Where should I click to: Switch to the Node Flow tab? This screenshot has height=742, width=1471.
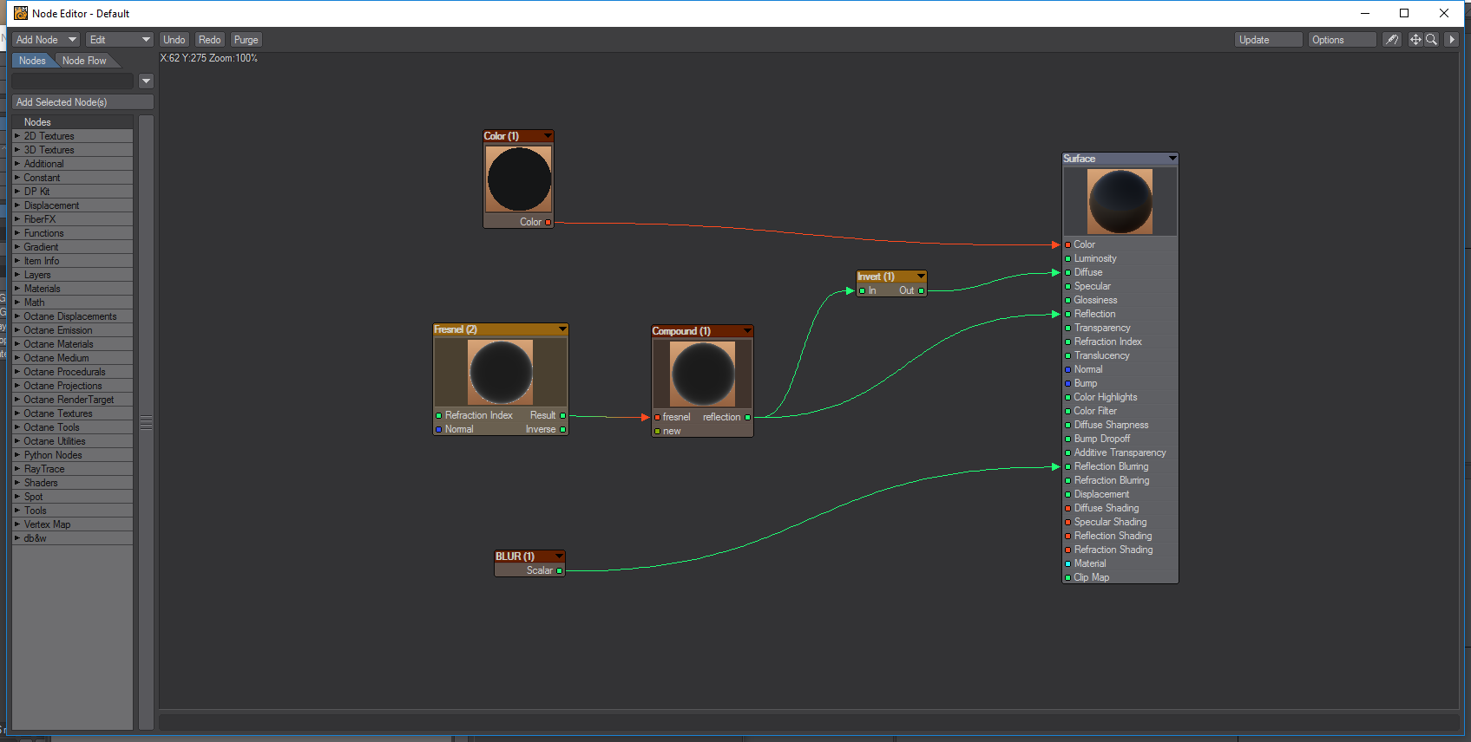click(x=84, y=61)
